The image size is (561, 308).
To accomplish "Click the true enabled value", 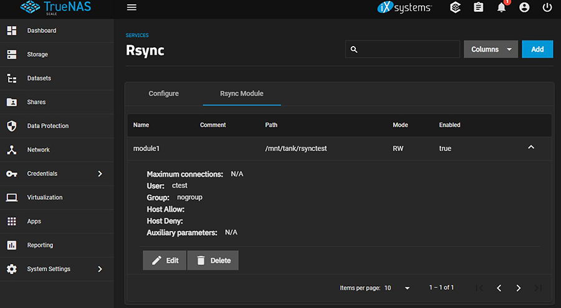I will coord(445,149).
